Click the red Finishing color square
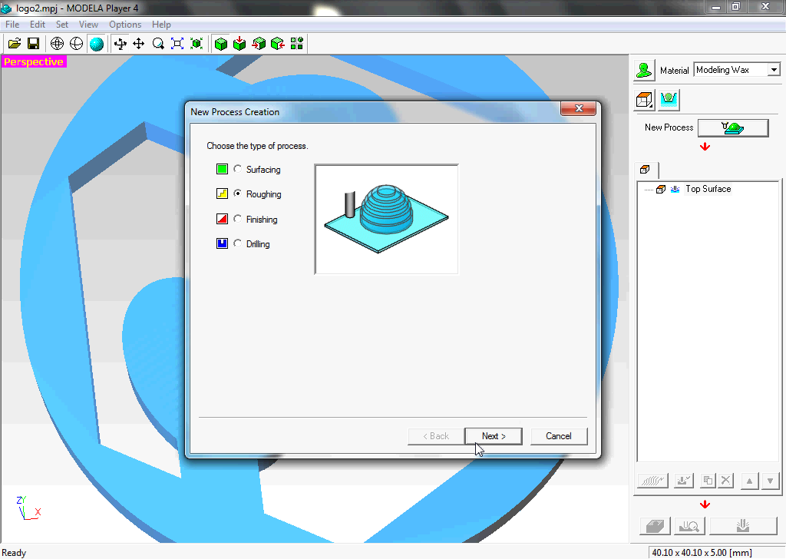The height and width of the screenshot is (559, 786). click(222, 219)
